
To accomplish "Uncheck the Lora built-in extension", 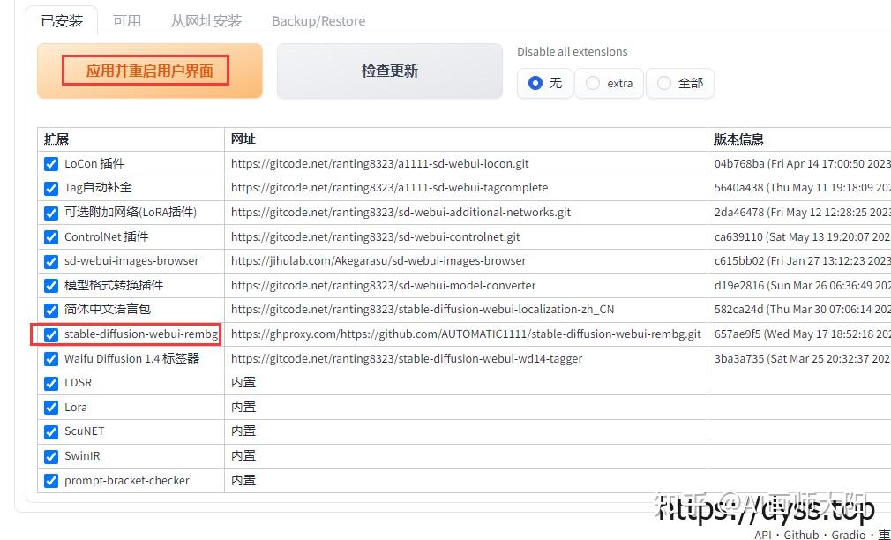I will tap(51, 408).
